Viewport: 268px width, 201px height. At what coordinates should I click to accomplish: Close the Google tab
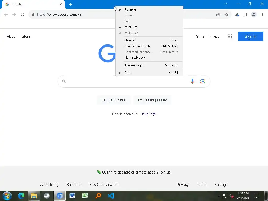coord(61,4)
